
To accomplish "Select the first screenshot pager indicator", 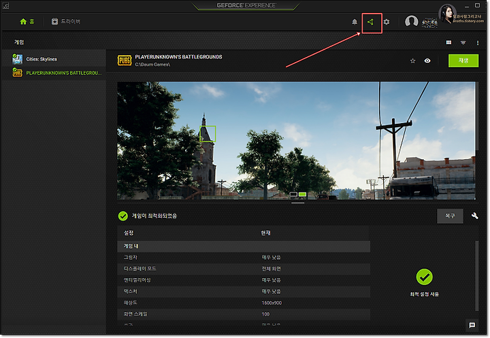I will pos(293,195).
